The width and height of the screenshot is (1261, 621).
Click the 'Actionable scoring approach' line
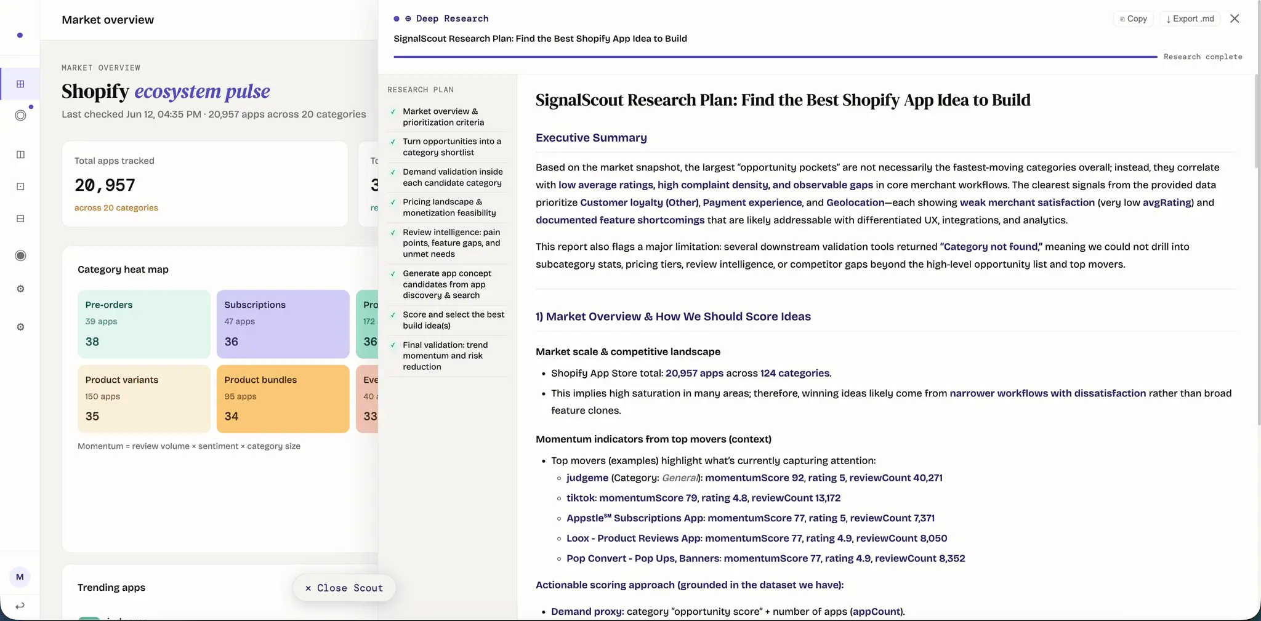[x=690, y=585]
